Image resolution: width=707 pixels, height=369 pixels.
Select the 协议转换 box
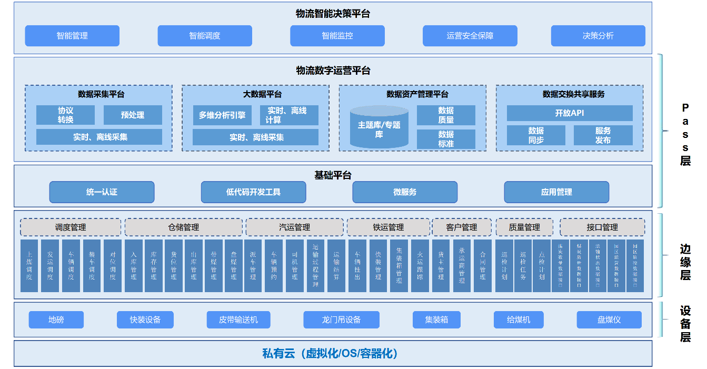click(65, 115)
